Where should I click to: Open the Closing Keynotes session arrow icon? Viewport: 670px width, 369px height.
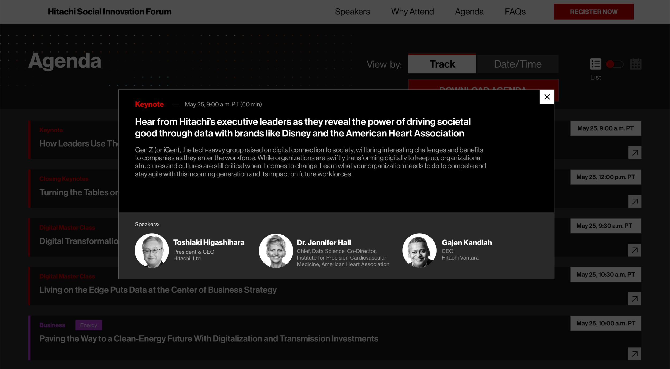(x=635, y=201)
